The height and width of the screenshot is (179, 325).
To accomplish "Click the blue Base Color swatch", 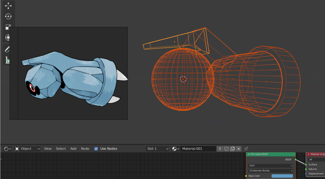I will [x=282, y=176].
